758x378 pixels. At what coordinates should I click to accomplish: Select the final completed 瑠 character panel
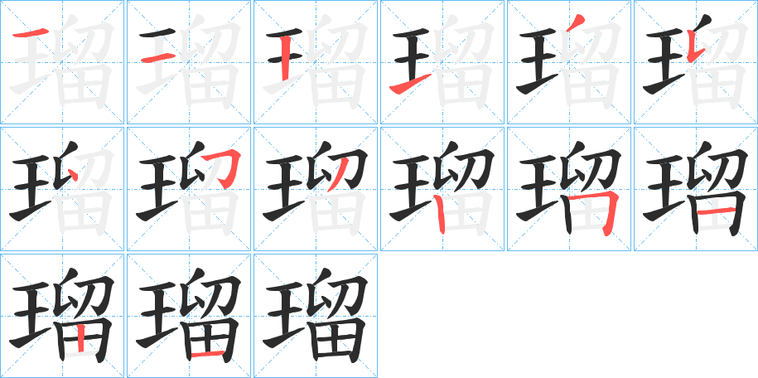point(316,316)
